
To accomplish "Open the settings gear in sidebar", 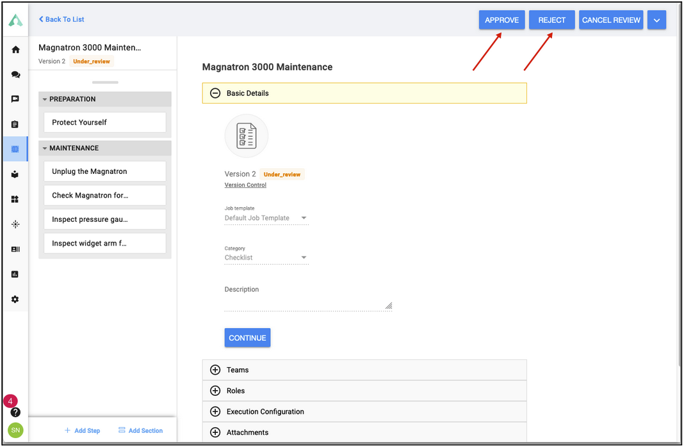I will [x=15, y=299].
